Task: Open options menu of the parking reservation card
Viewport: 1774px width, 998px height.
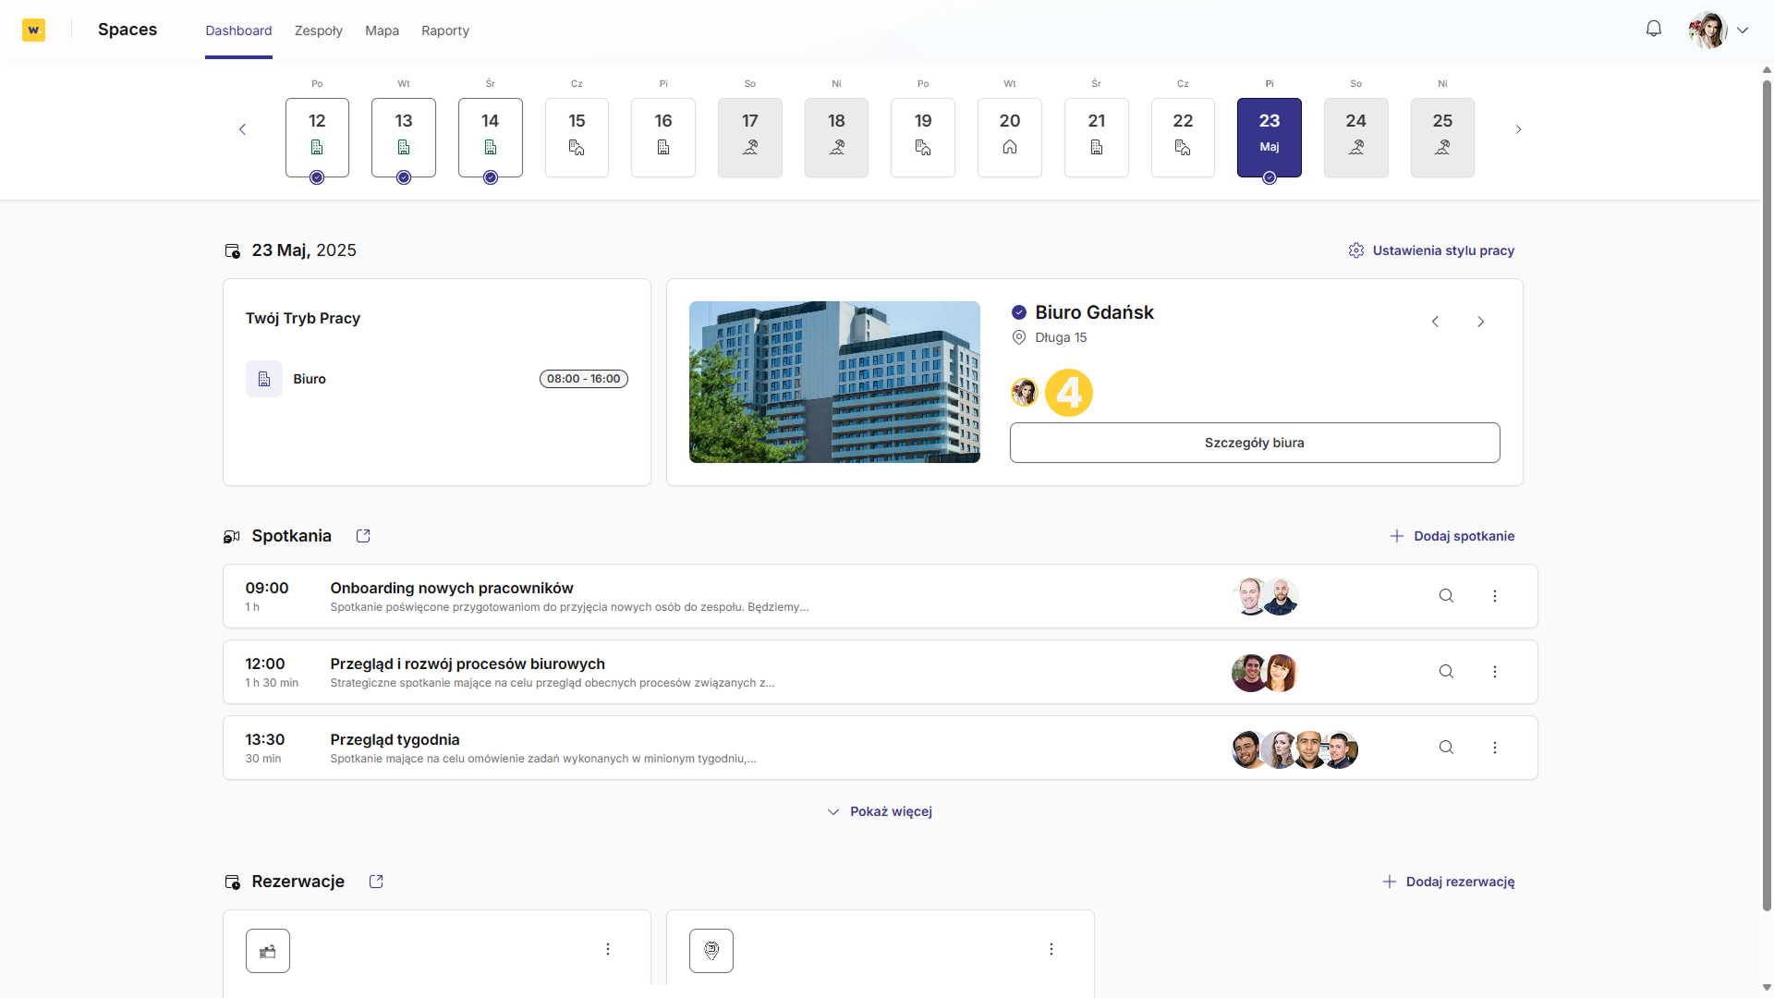Action: pos(1051,949)
